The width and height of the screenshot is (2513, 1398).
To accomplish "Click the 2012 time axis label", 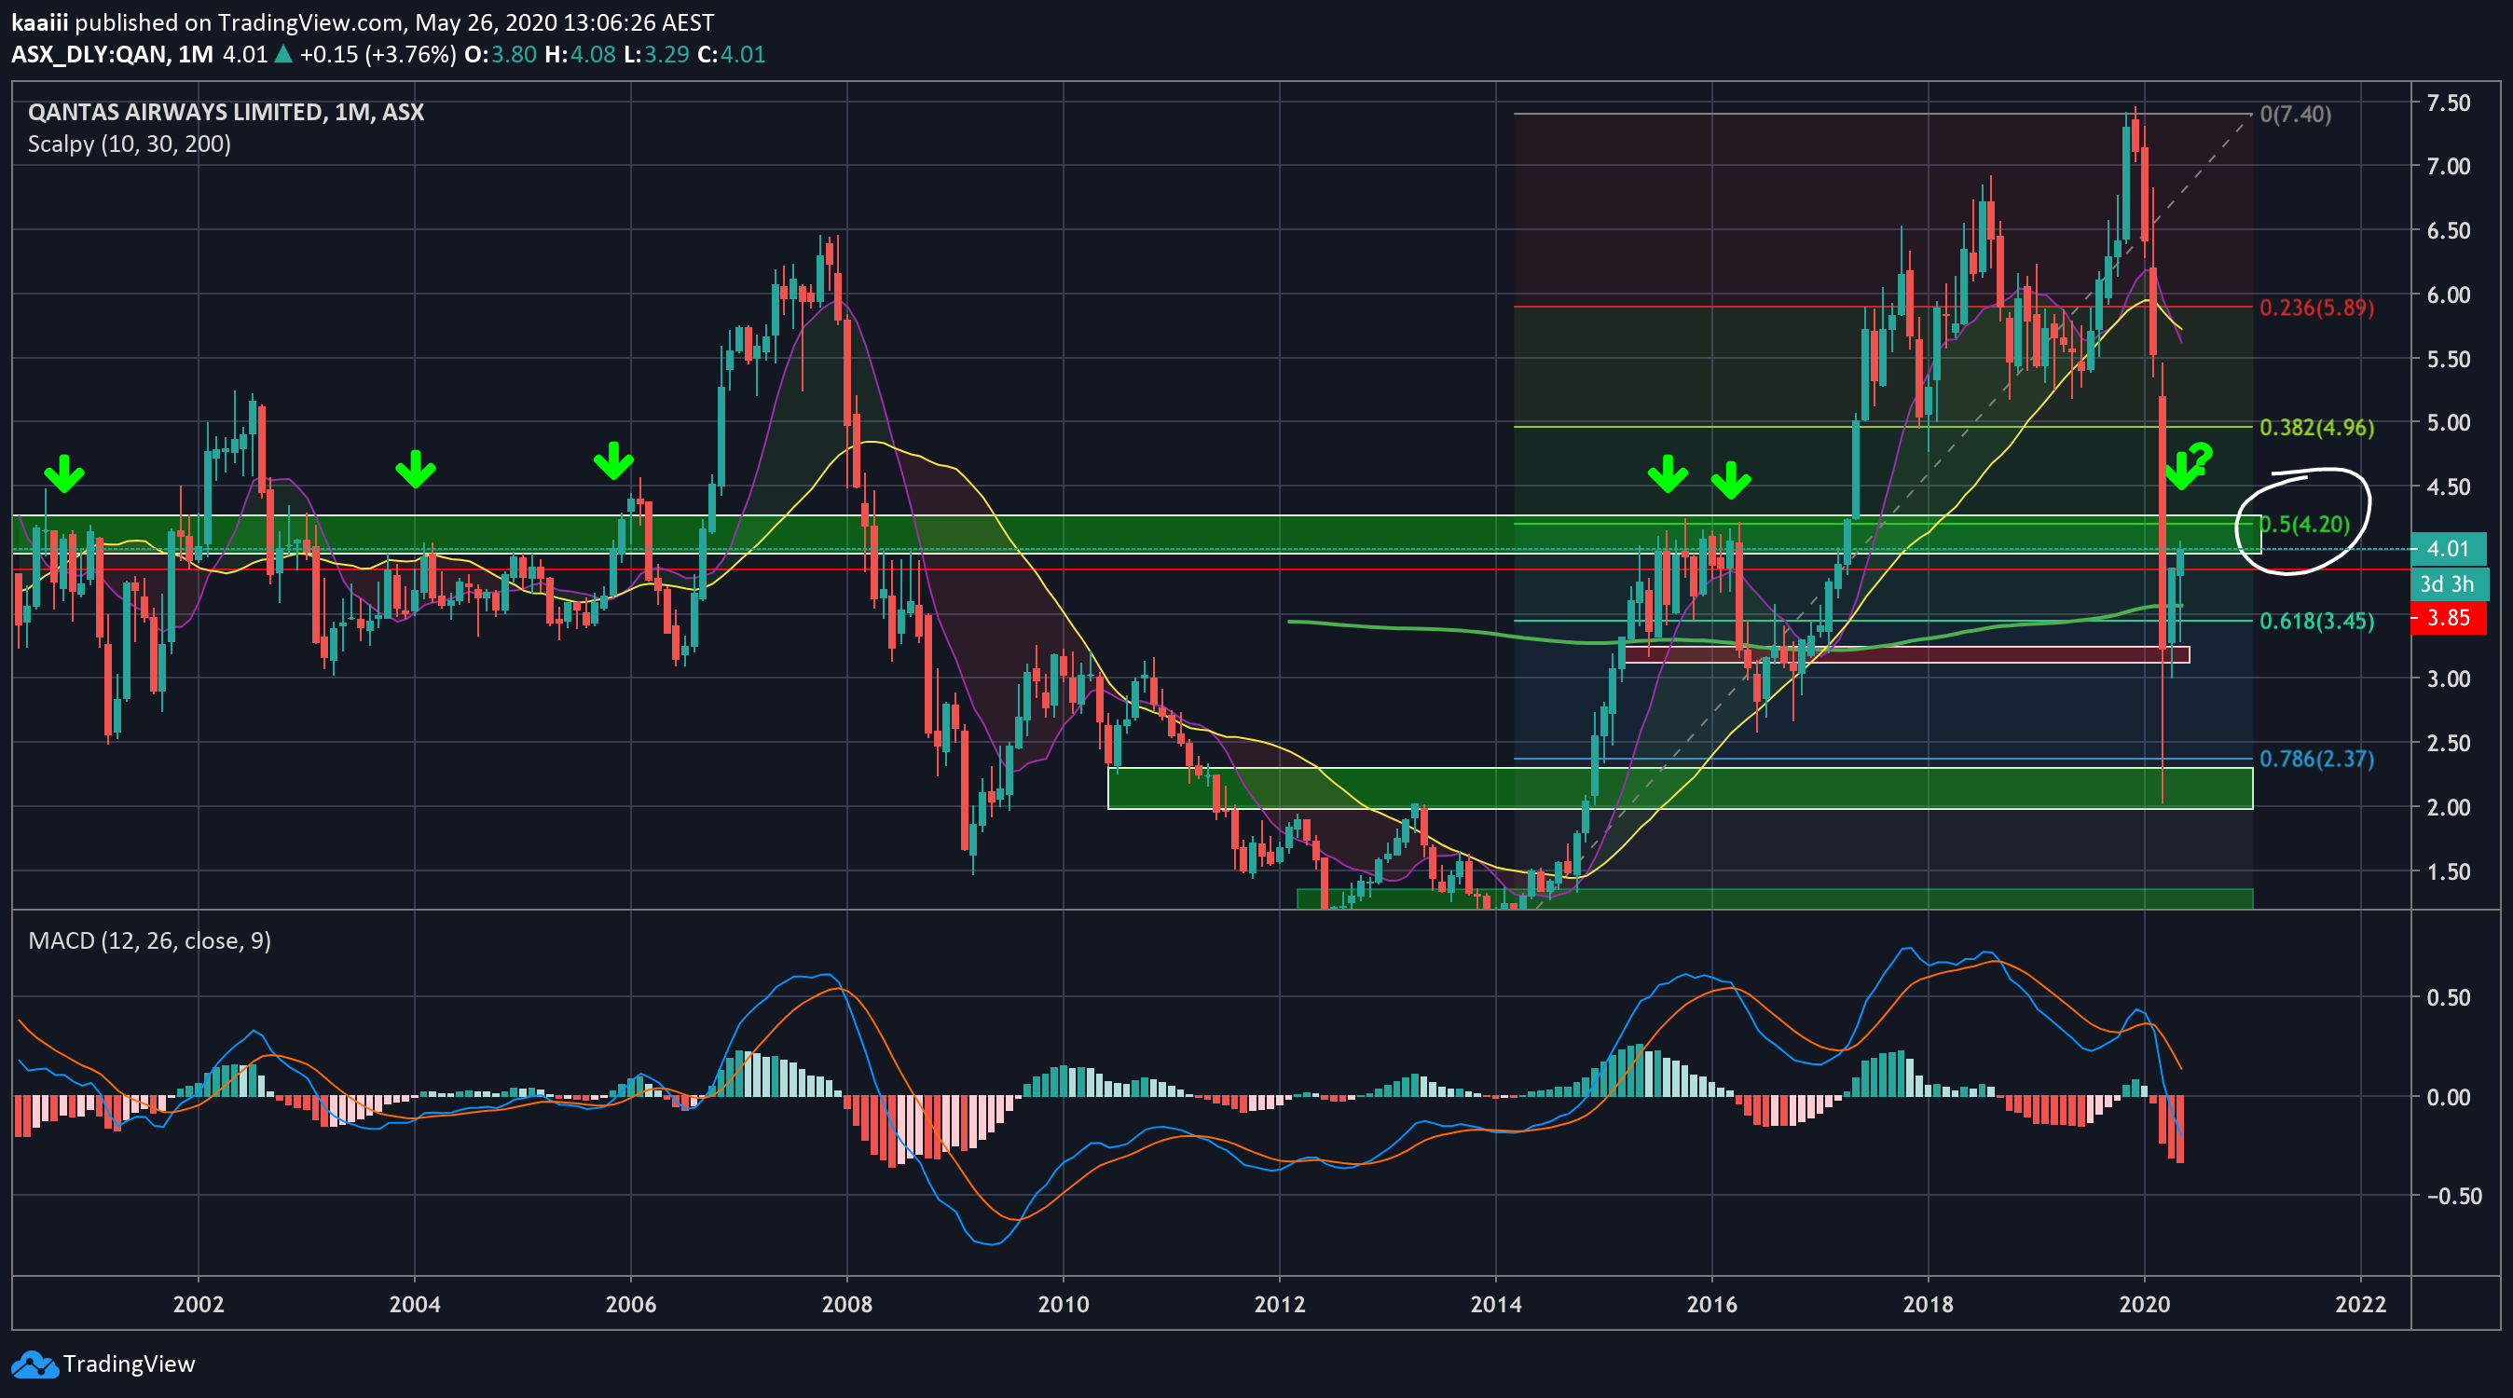I will click(1279, 1305).
